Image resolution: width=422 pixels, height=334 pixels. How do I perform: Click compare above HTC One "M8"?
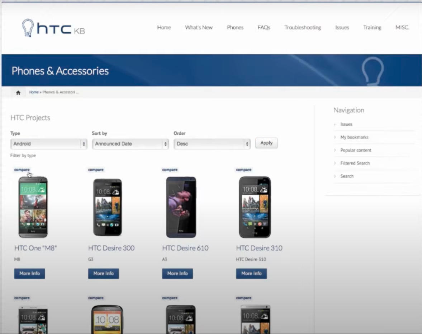coord(22,170)
